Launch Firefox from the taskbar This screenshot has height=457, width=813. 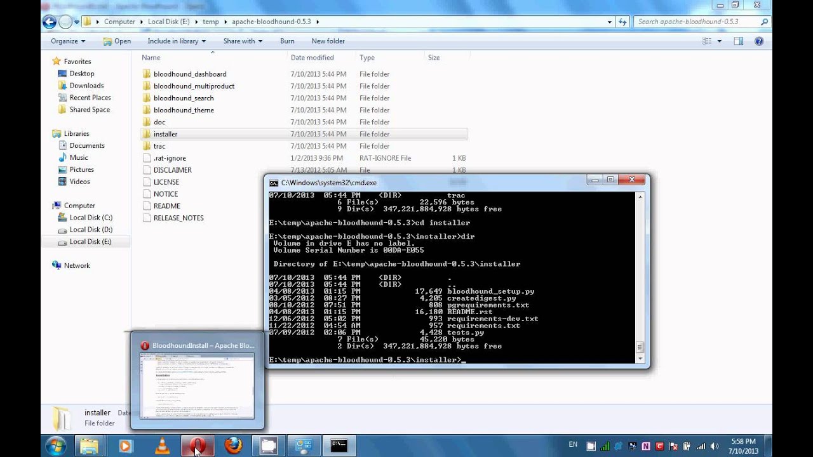[233, 446]
